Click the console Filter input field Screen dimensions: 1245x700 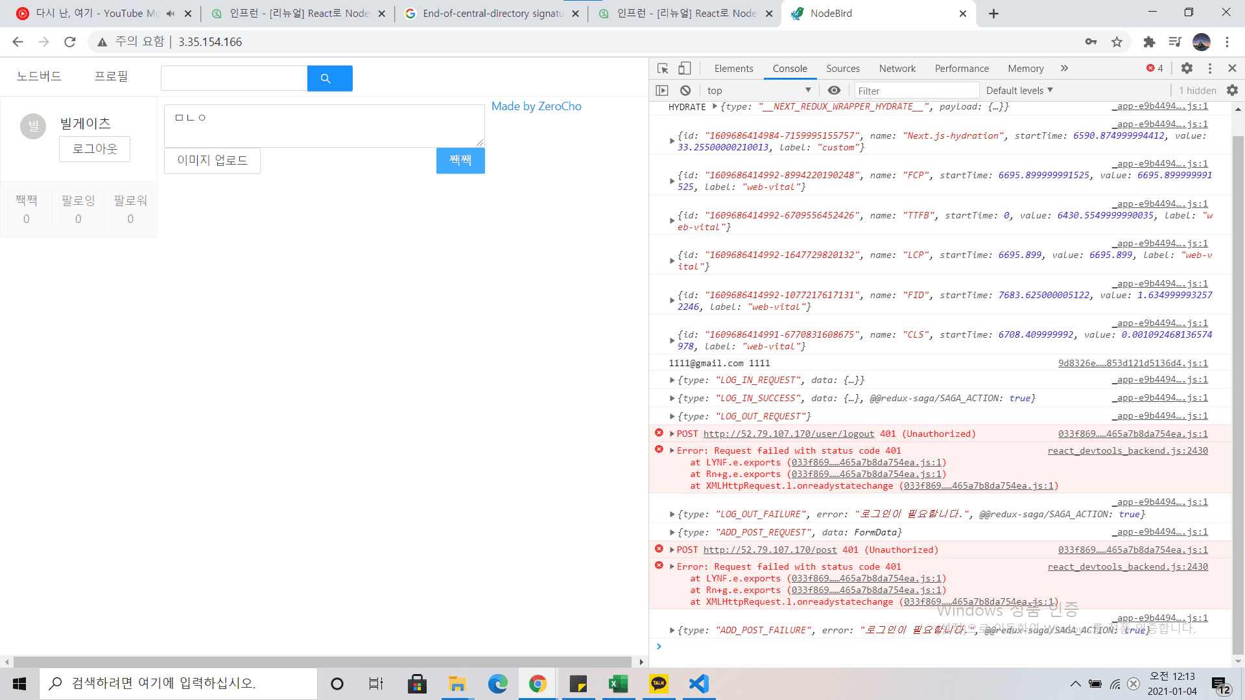coord(916,91)
